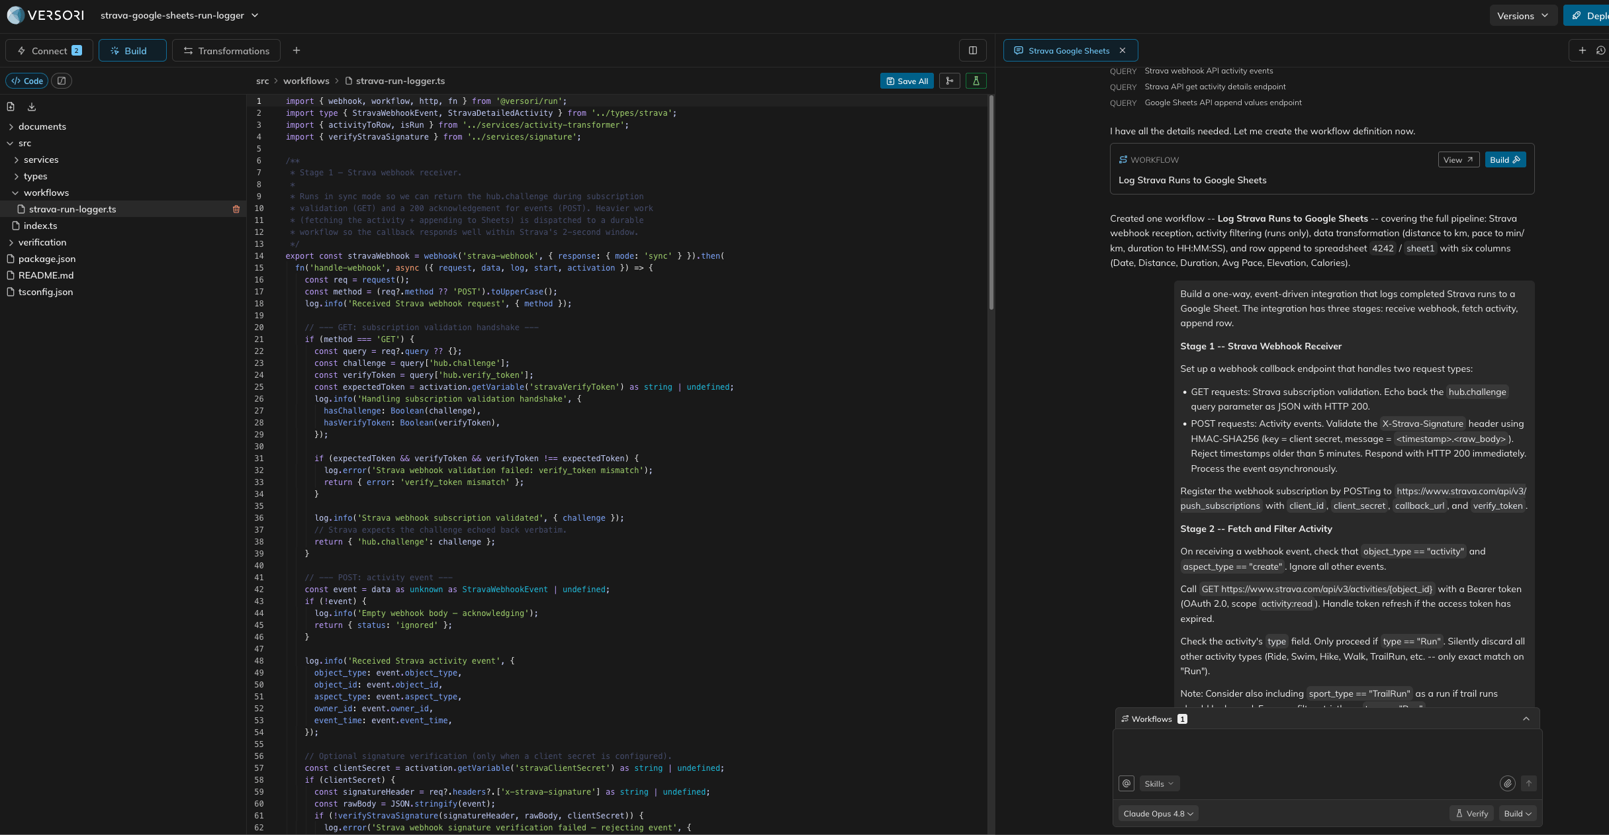The image size is (1609, 835).
Task: Click the number 2 badge on Connect
Action: click(77, 50)
